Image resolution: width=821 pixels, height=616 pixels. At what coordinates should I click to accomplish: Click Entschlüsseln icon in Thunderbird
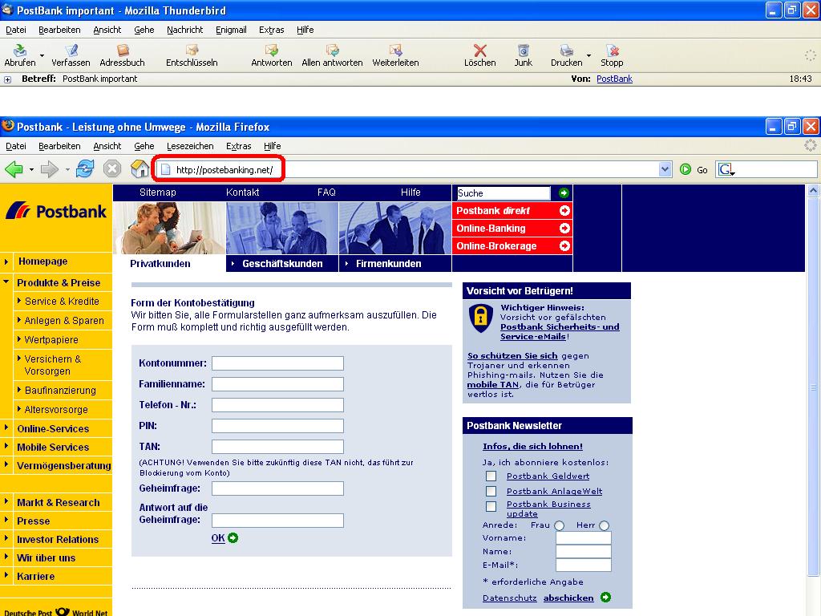click(x=192, y=51)
